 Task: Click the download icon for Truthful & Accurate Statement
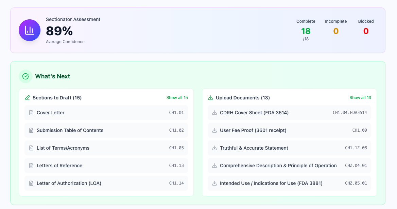pyautogui.click(x=214, y=148)
